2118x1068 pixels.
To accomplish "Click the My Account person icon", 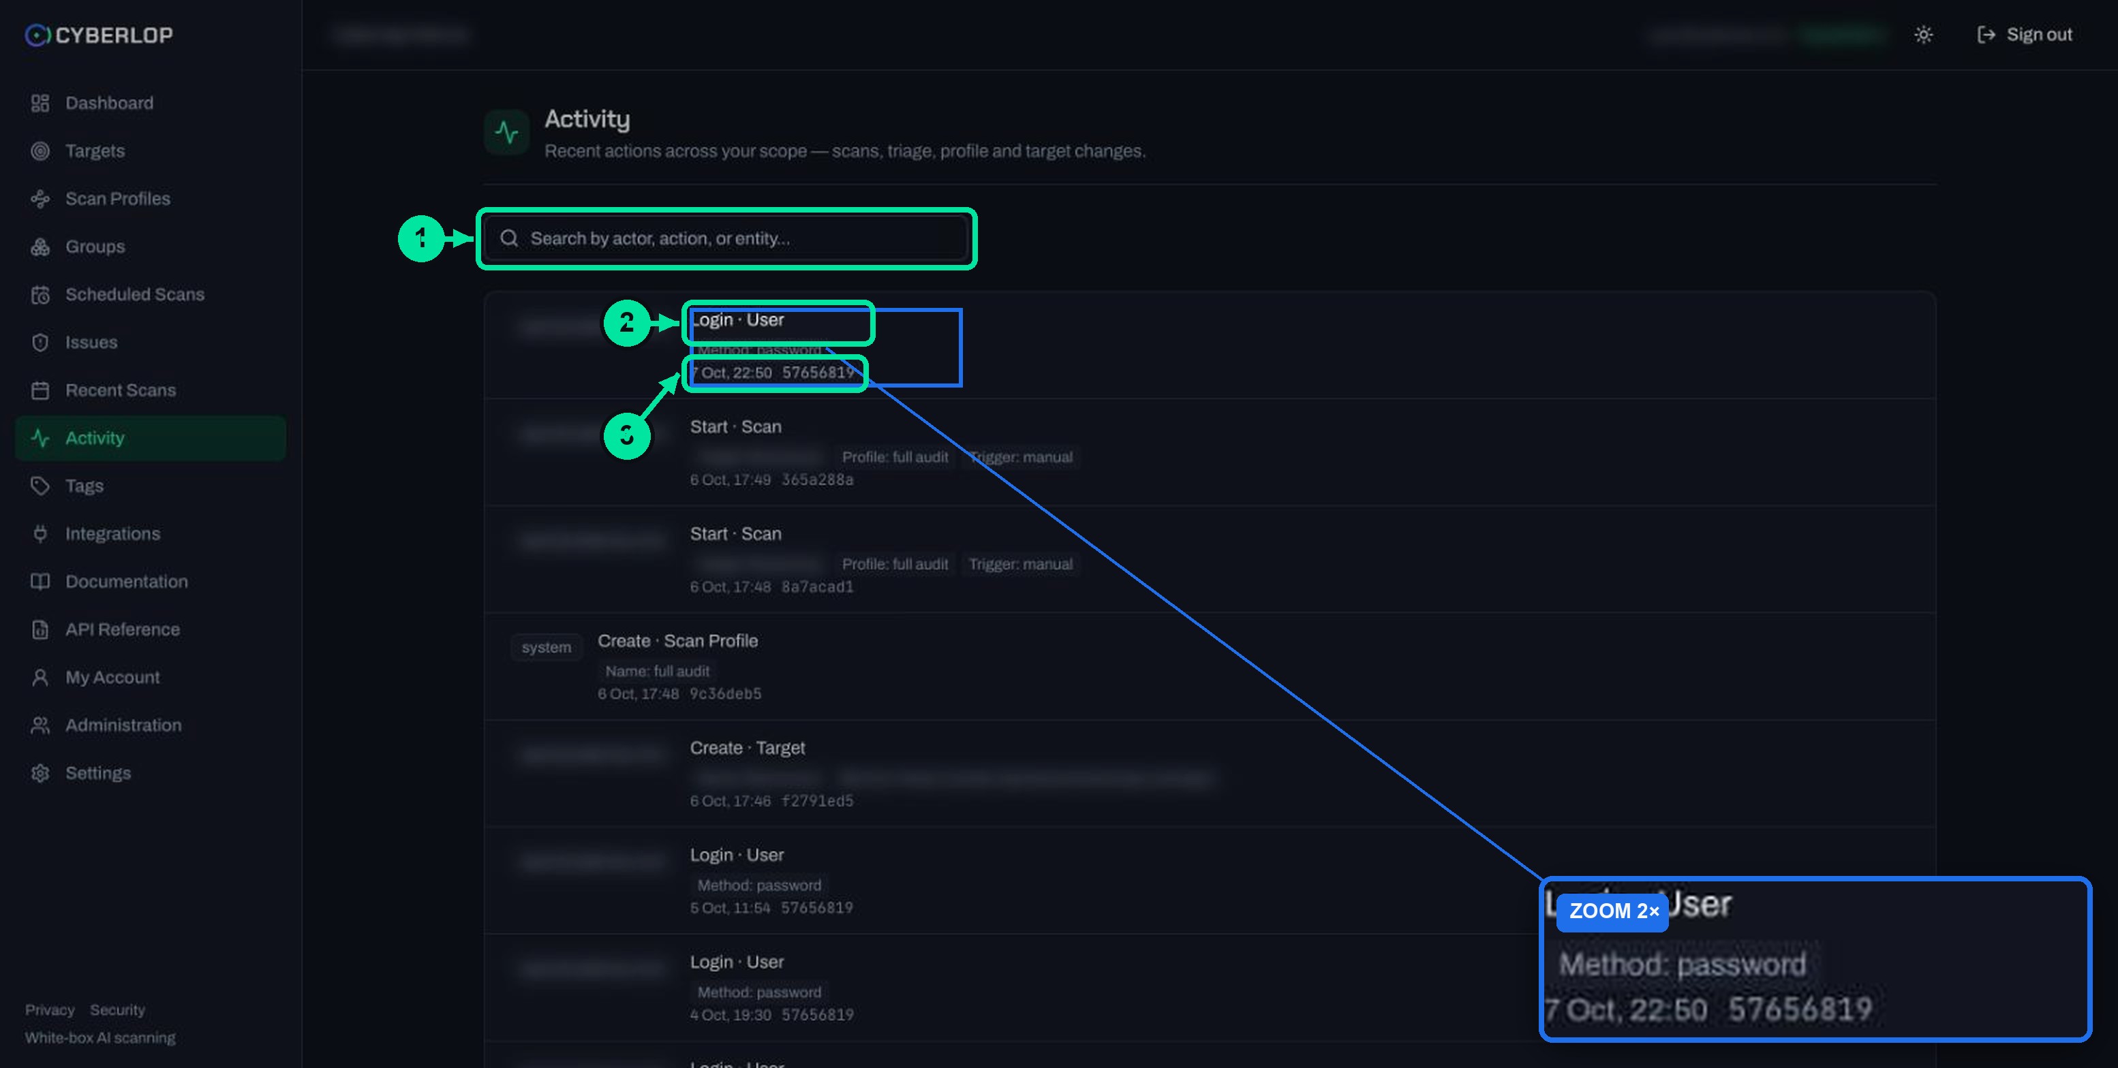I will coord(40,677).
